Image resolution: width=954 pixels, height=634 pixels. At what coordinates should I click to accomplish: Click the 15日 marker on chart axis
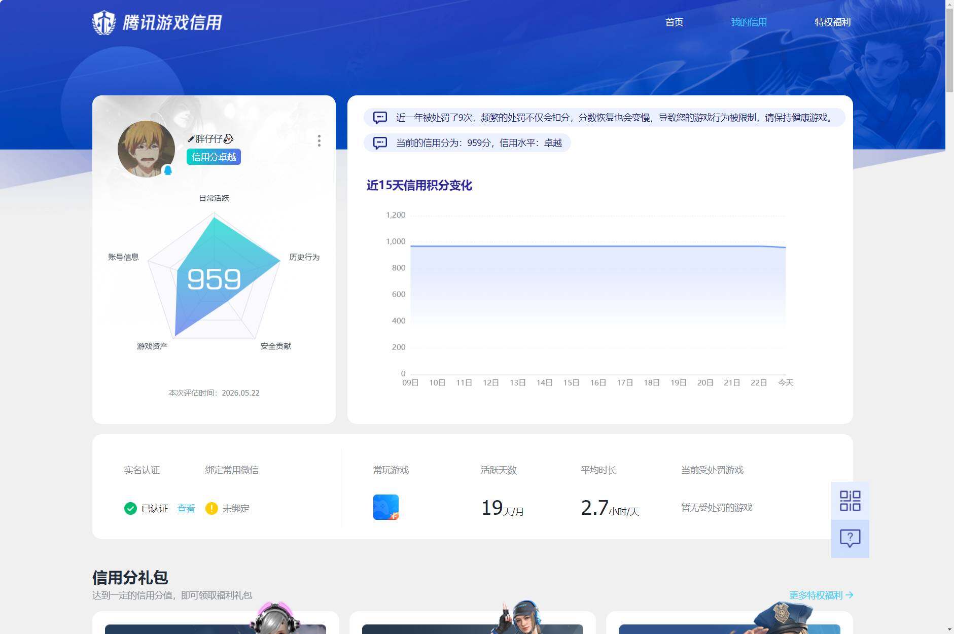571,382
